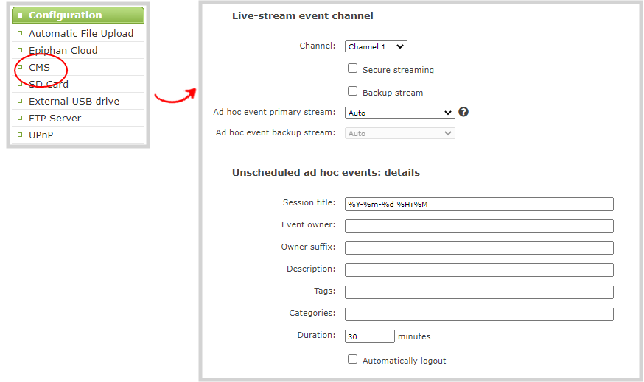Click the Owner suffix input box

pos(479,248)
